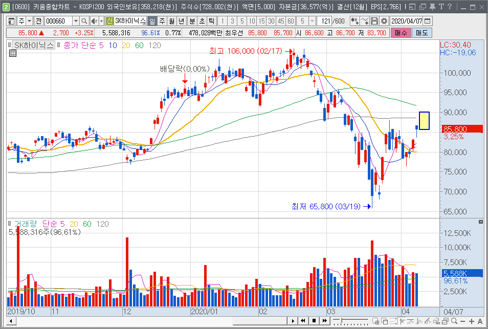Close the volume panel with X
488x329 pixels.
pyautogui.click(x=481, y=222)
